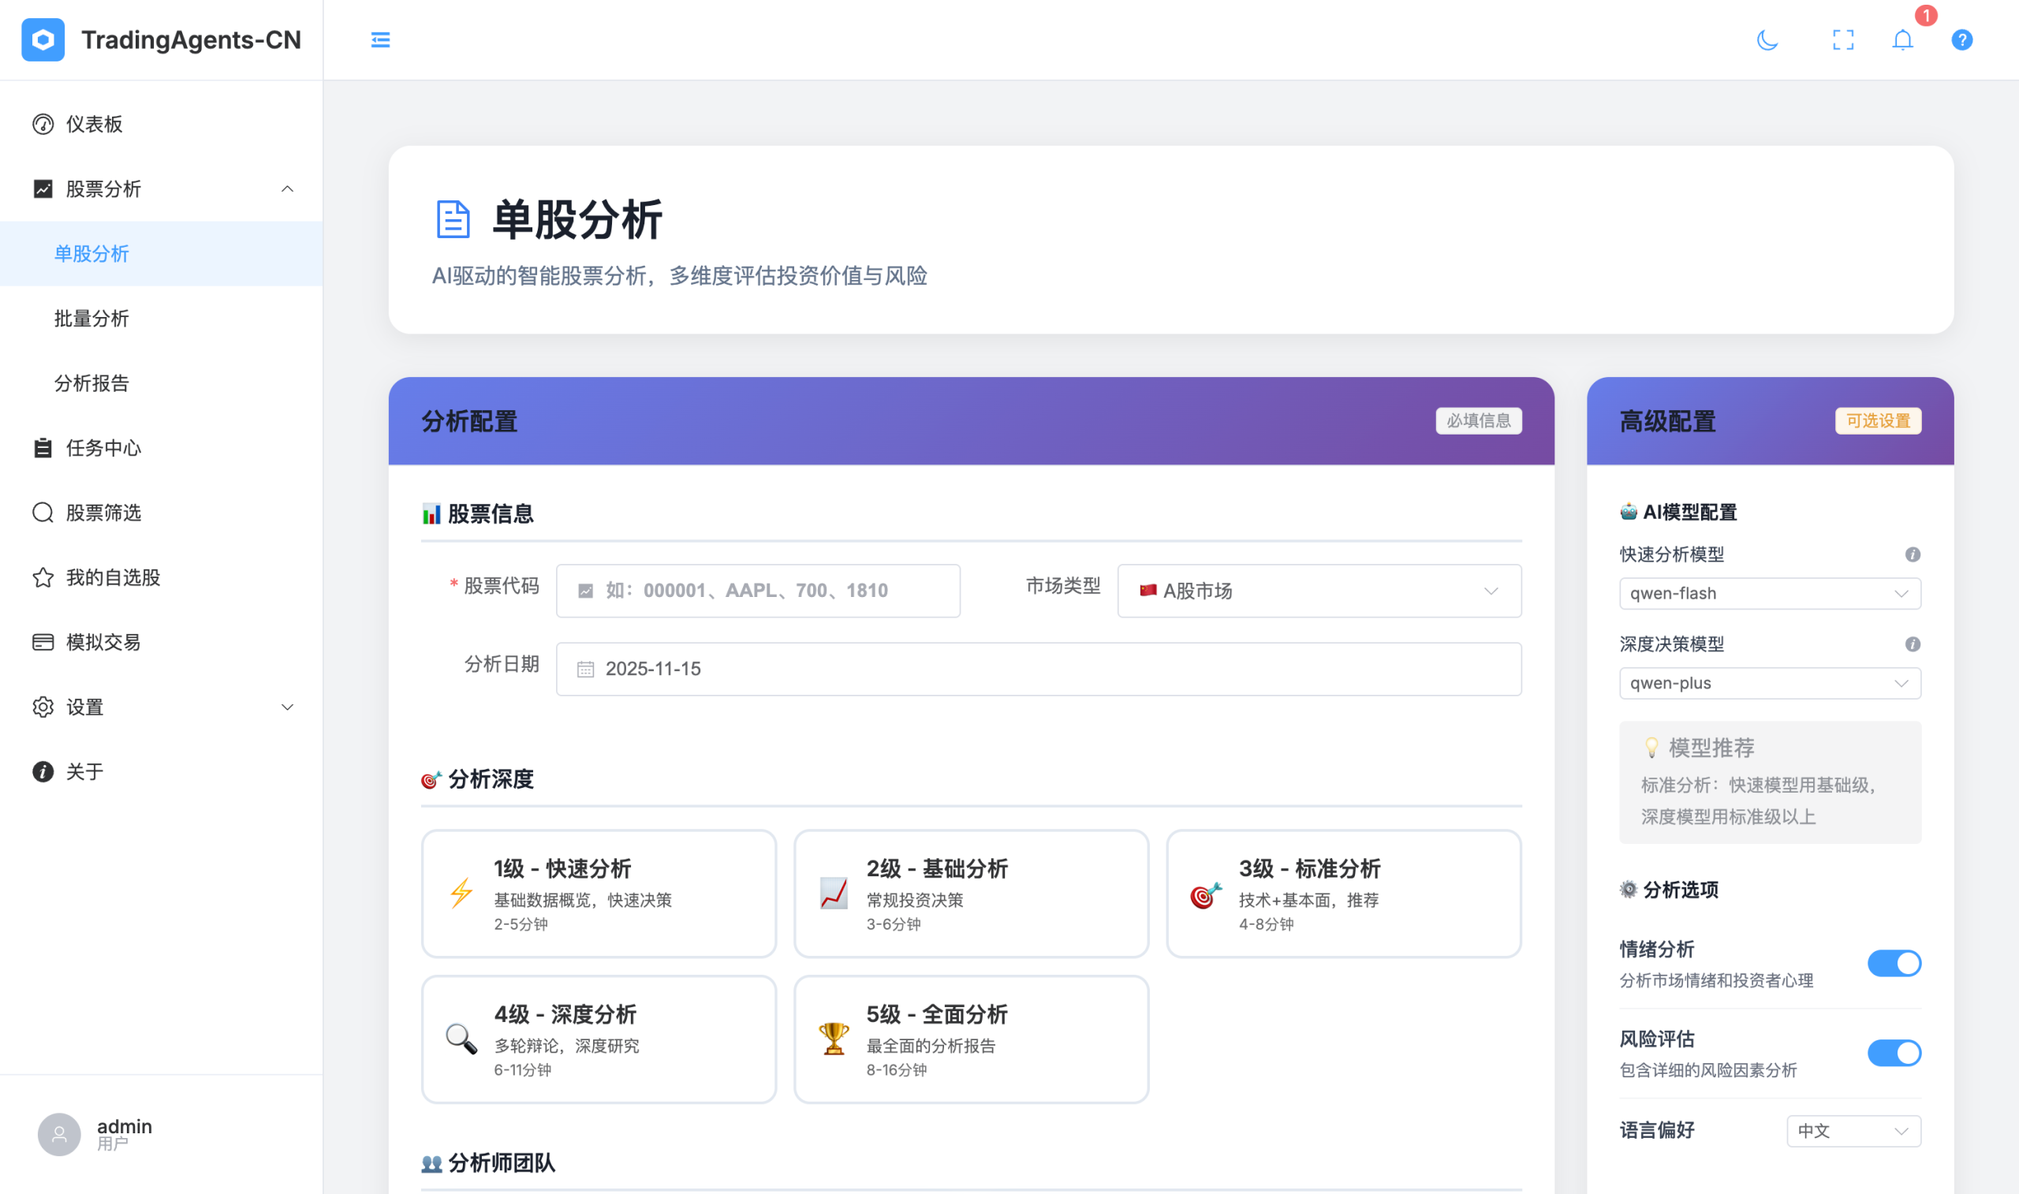
Task: Toggle dark mode with the moon icon
Action: tap(1768, 40)
